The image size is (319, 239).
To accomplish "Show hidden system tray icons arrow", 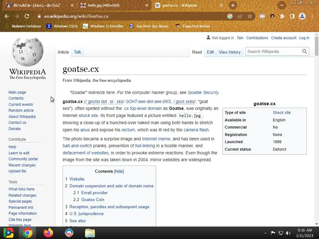I will pos(265,233).
